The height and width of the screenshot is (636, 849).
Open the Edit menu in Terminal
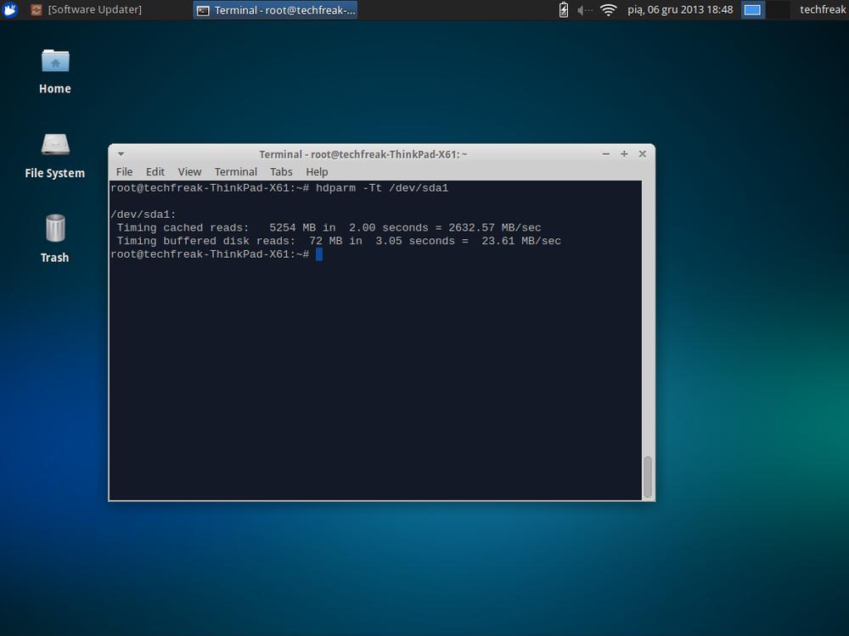155,172
